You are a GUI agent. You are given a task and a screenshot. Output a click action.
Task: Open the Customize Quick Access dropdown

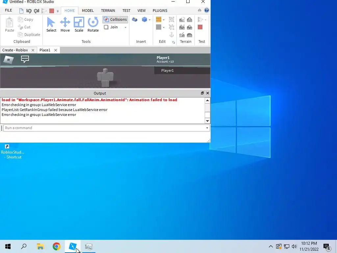pos(58,11)
